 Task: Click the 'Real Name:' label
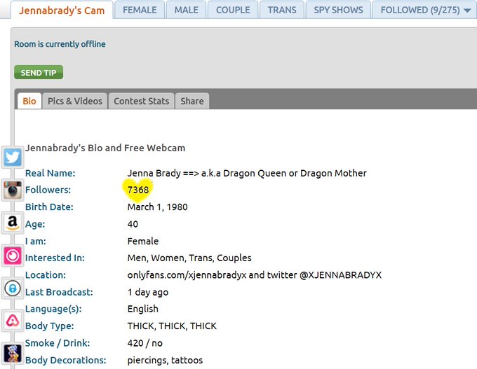coord(51,173)
